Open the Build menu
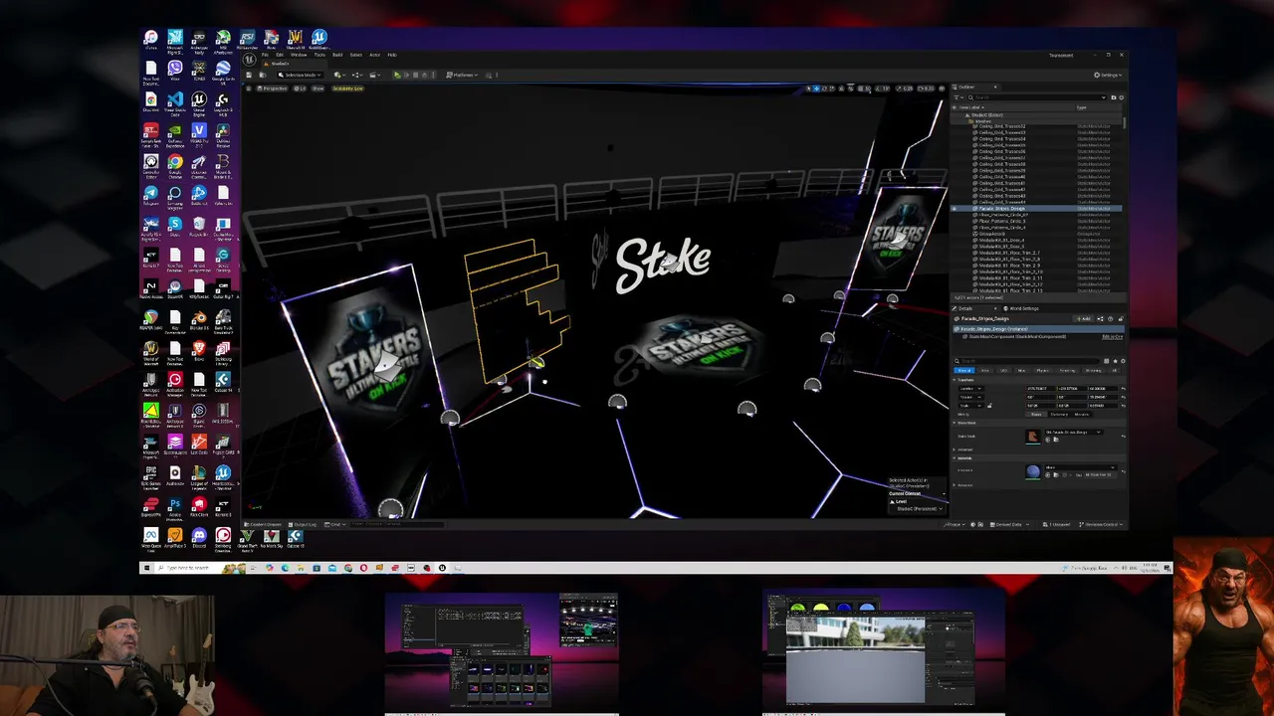The width and height of the screenshot is (1274, 716). click(337, 55)
